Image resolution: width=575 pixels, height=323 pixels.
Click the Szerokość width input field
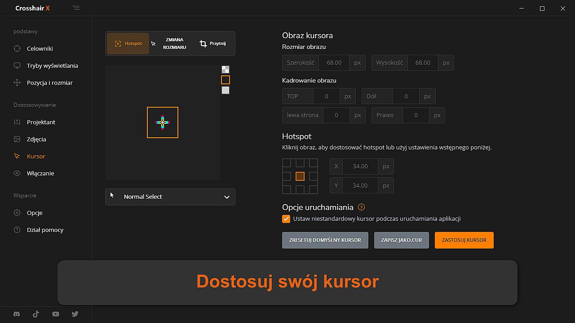tap(334, 63)
